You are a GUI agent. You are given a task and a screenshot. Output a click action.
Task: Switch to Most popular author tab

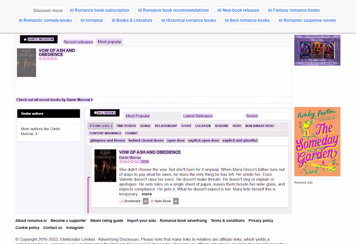click(109, 42)
